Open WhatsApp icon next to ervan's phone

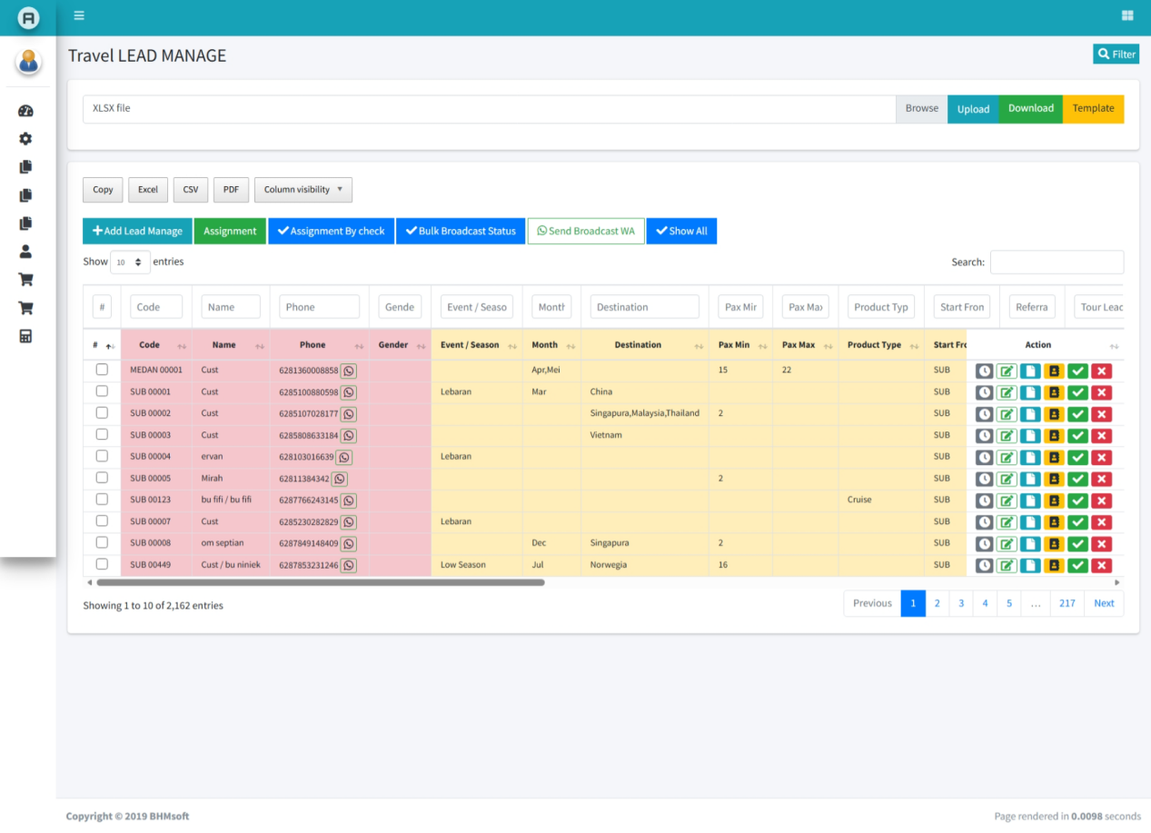[344, 457]
